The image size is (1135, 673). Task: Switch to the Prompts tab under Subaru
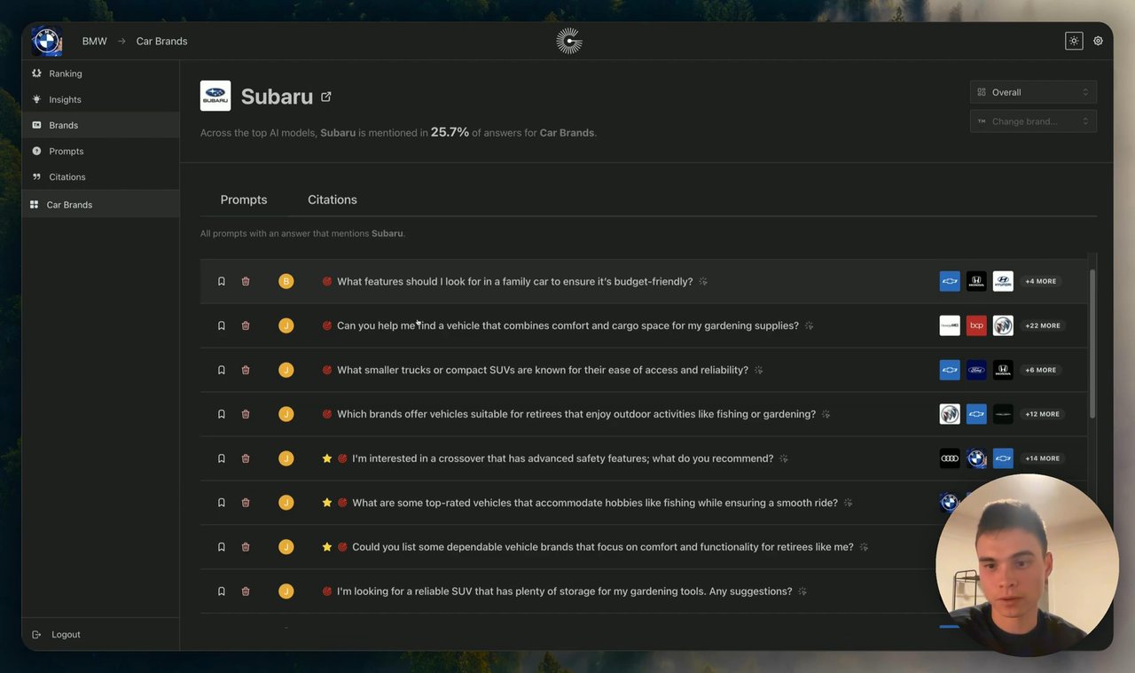coord(244,200)
